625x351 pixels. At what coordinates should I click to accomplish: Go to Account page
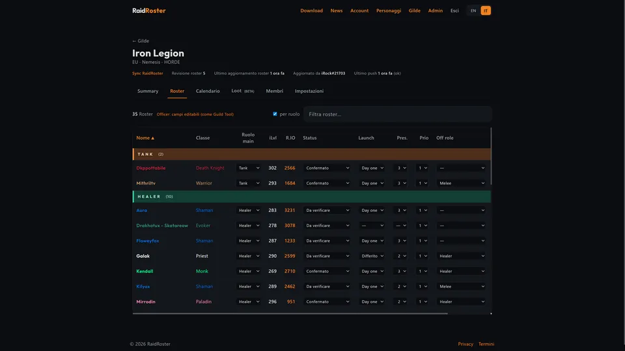(x=359, y=11)
